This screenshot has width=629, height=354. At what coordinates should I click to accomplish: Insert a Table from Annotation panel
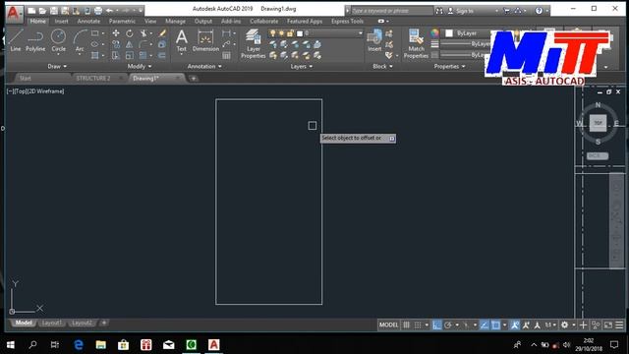coord(226,55)
